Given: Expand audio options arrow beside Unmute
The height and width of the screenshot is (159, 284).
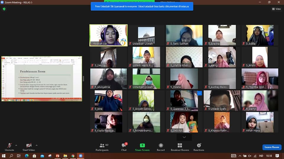Looking at the screenshot, I should 16,145.
